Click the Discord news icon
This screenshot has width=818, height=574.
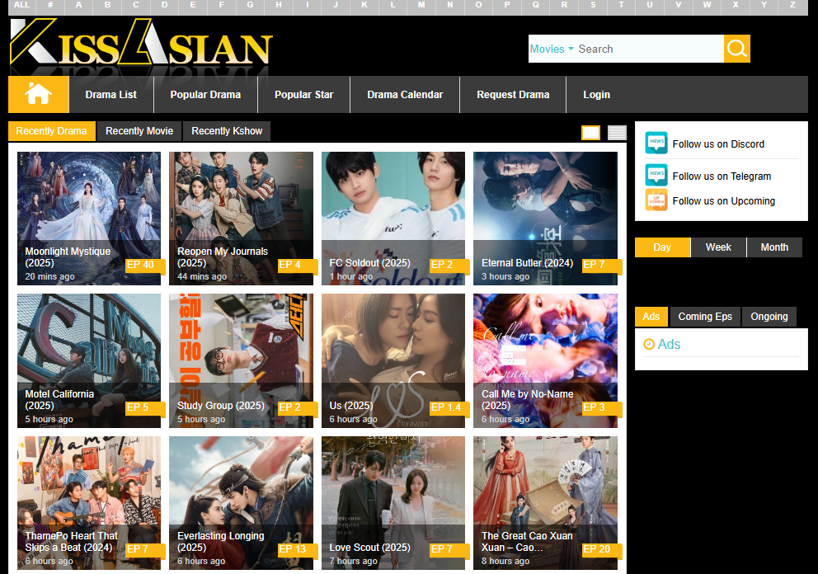[656, 143]
